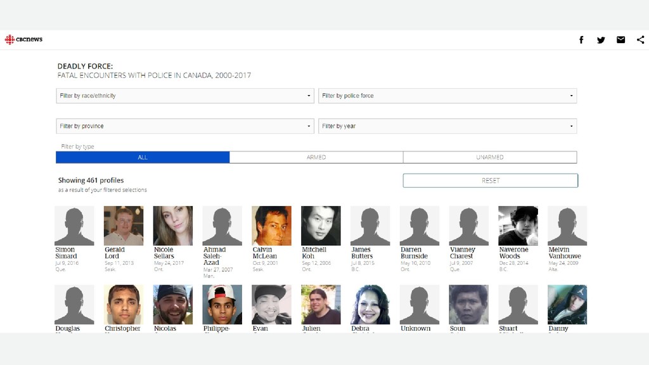
Task: Open Christopher's profile photo
Action: [124, 304]
